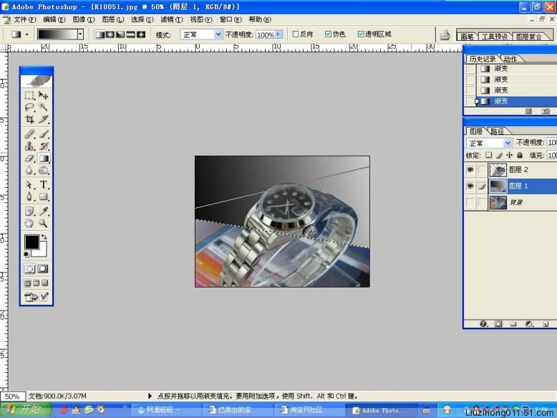Select the Gradient tool in toolbox
The width and height of the screenshot is (557, 418).
pyautogui.click(x=44, y=158)
